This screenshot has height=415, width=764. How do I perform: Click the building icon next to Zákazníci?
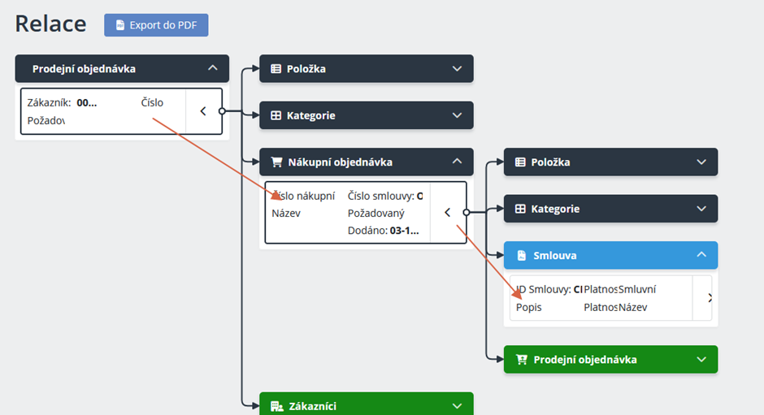276,405
